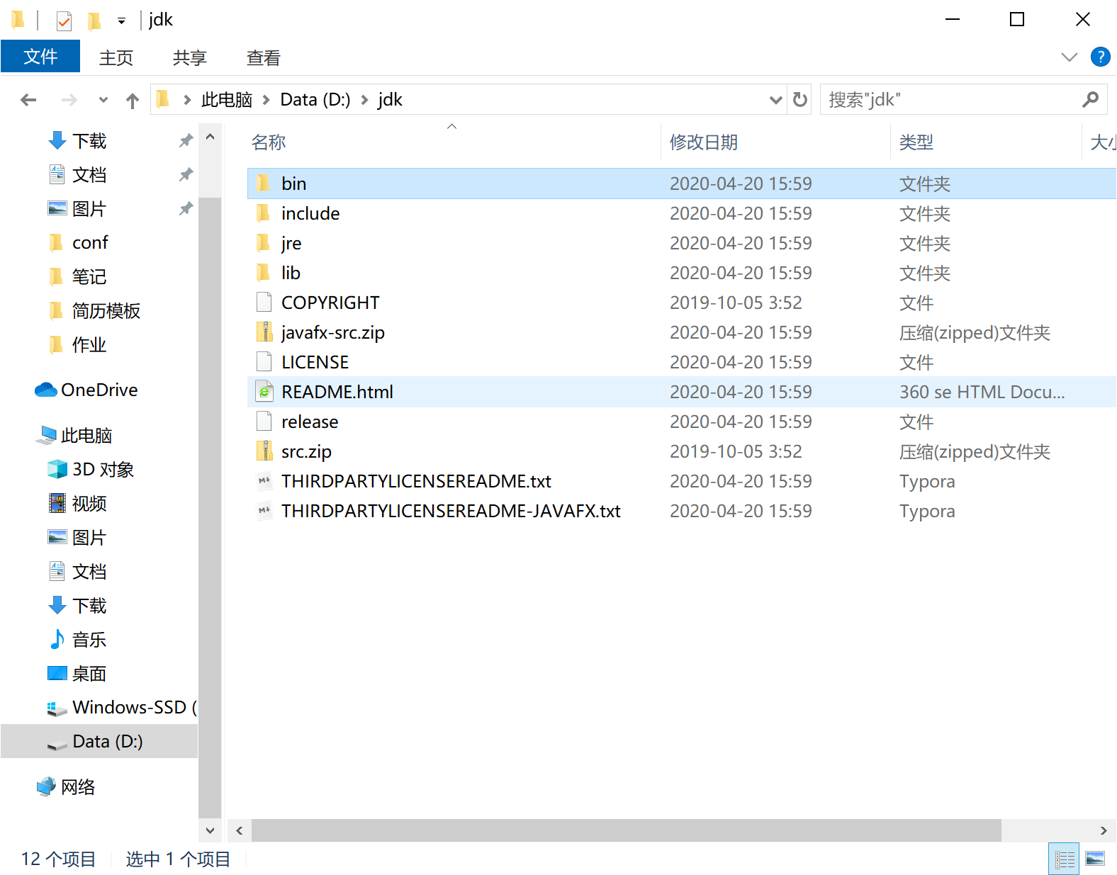Click the Properties icon in quick access toolbar
Image resolution: width=1117 pixels, height=875 pixels.
click(x=64, y=21)
